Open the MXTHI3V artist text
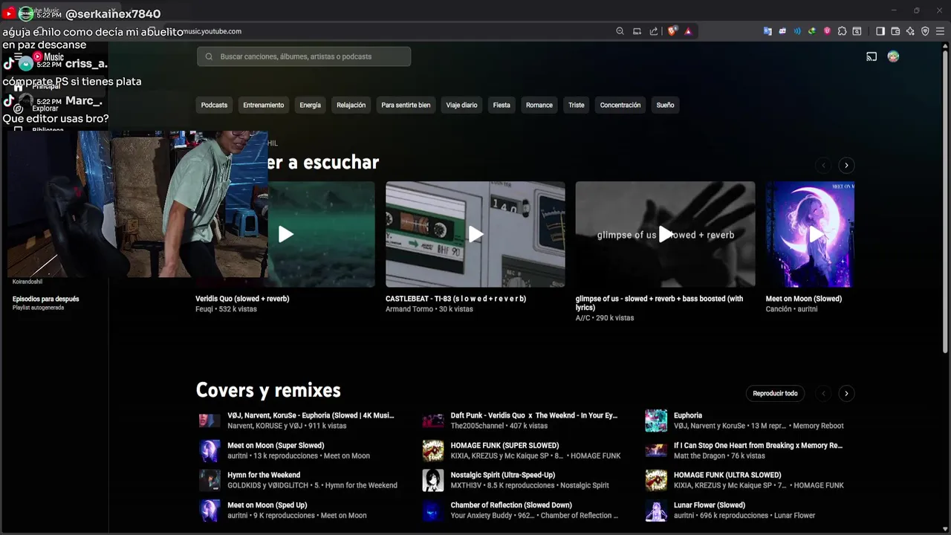 [466, 485]
